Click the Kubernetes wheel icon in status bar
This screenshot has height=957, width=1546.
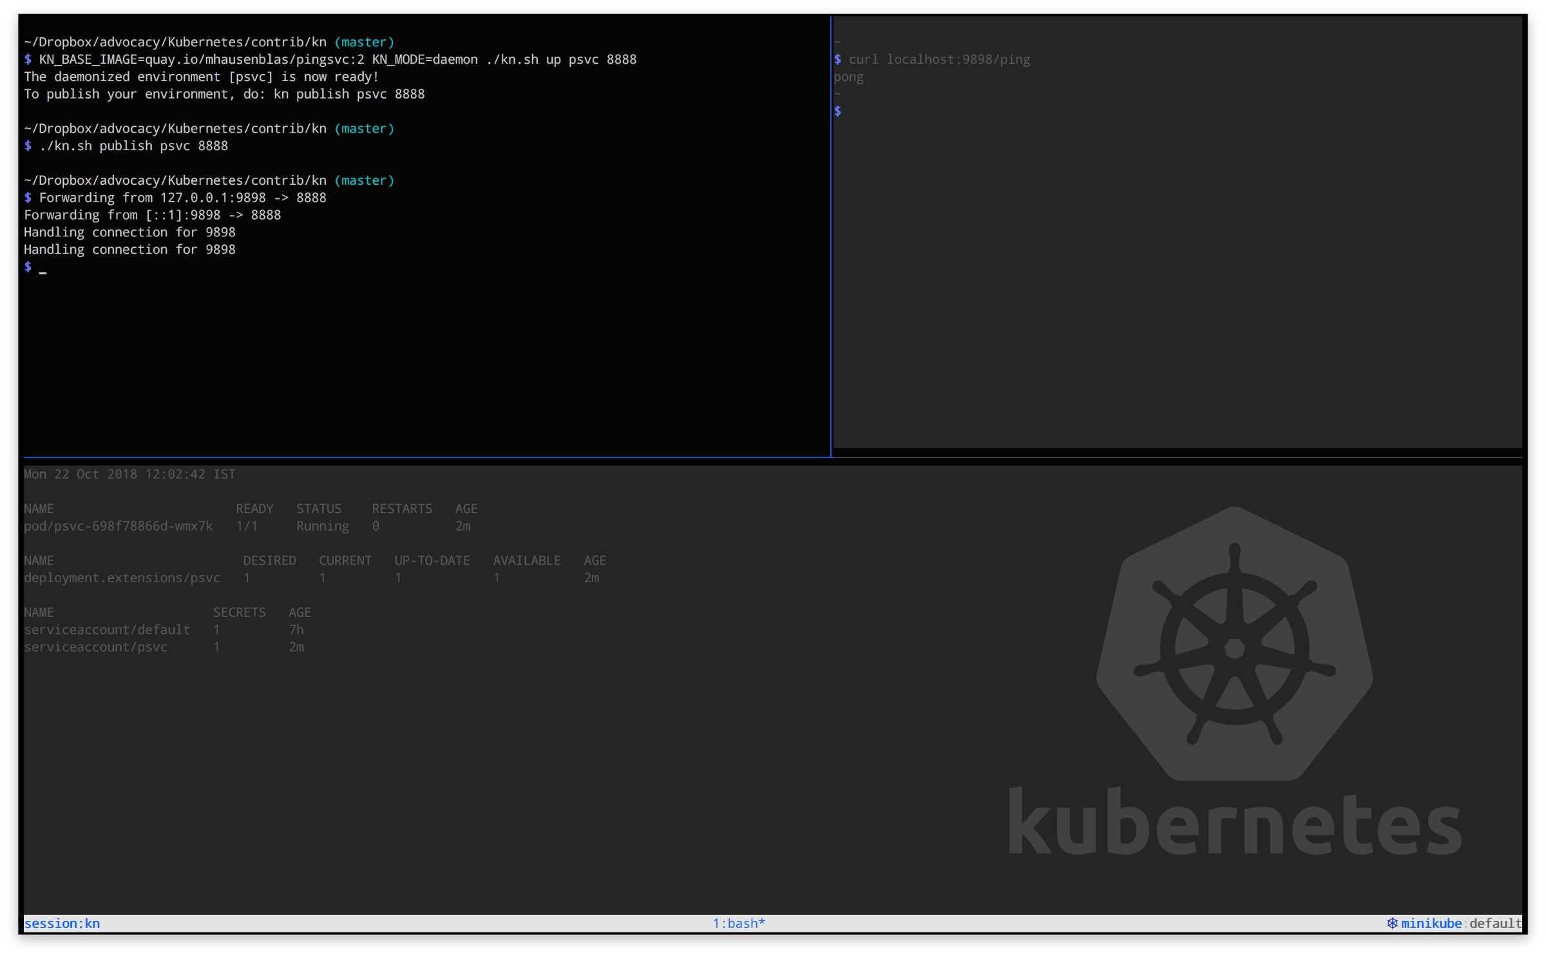point(1392,923)
